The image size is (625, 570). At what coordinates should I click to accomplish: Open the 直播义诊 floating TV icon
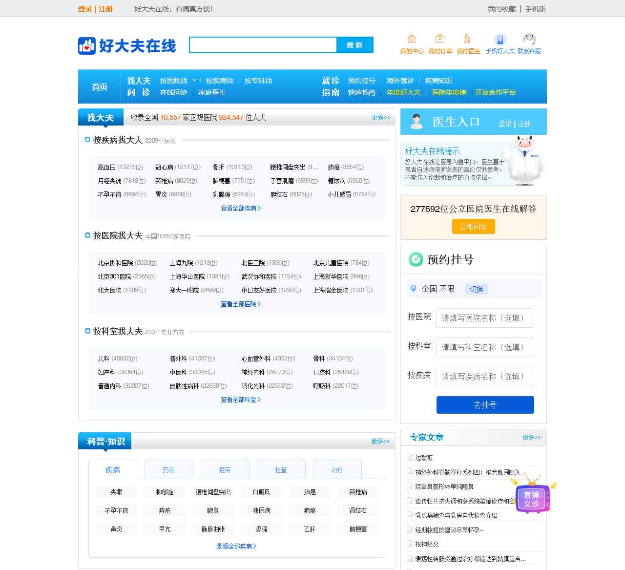[x=531, y=499]
